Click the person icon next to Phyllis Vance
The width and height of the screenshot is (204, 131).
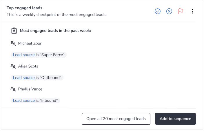tap(13, 89)
